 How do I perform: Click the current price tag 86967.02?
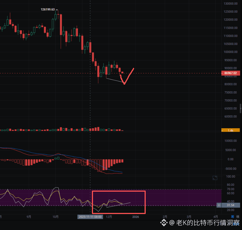click(231, 73)
